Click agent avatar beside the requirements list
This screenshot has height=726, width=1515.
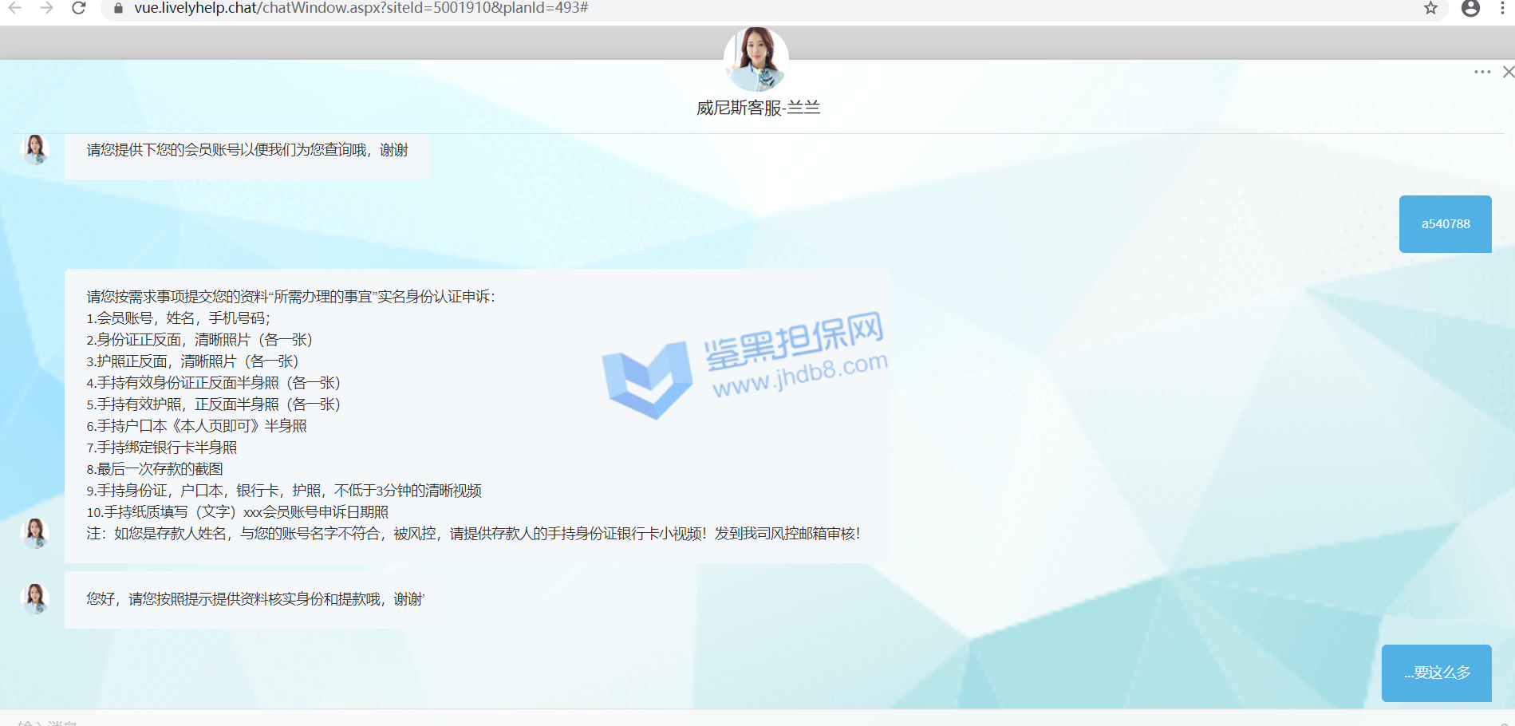[x=35, y=533]
